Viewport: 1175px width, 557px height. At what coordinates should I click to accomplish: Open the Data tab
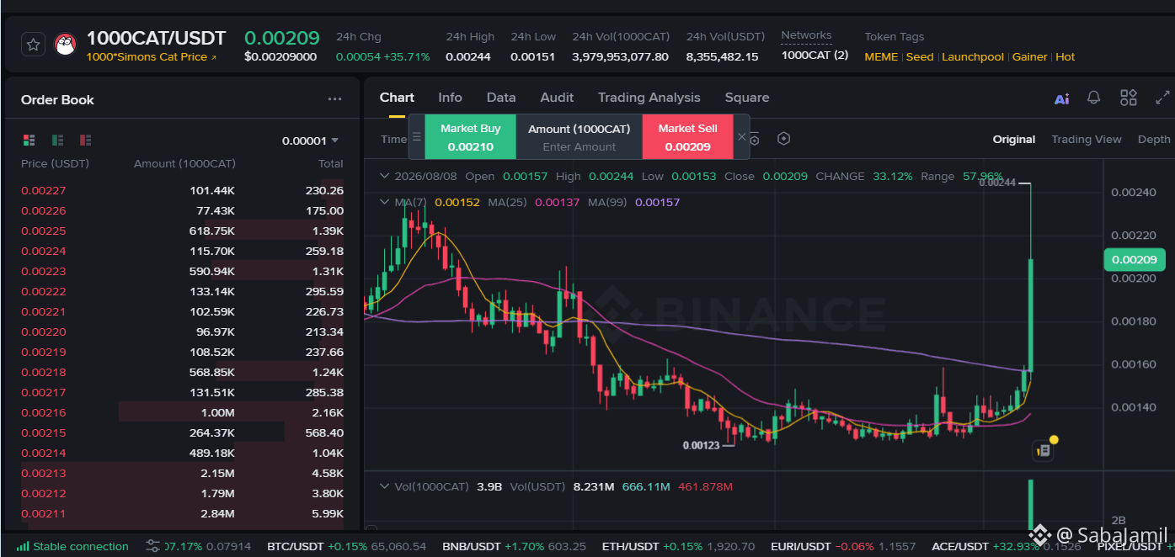click(501, 98)
